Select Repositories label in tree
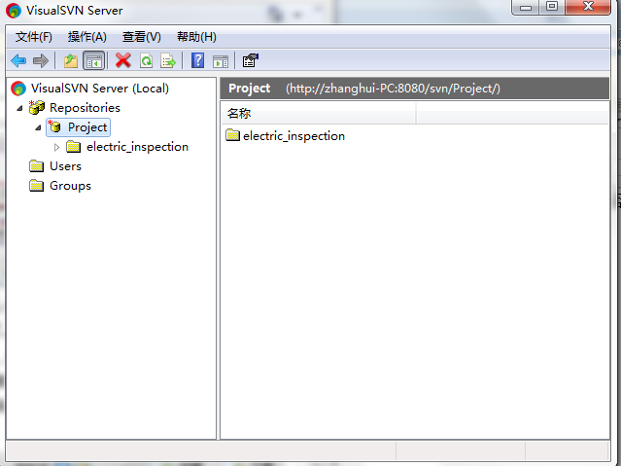Viewport: 621px width, 466px height. [x=85, y=108]
